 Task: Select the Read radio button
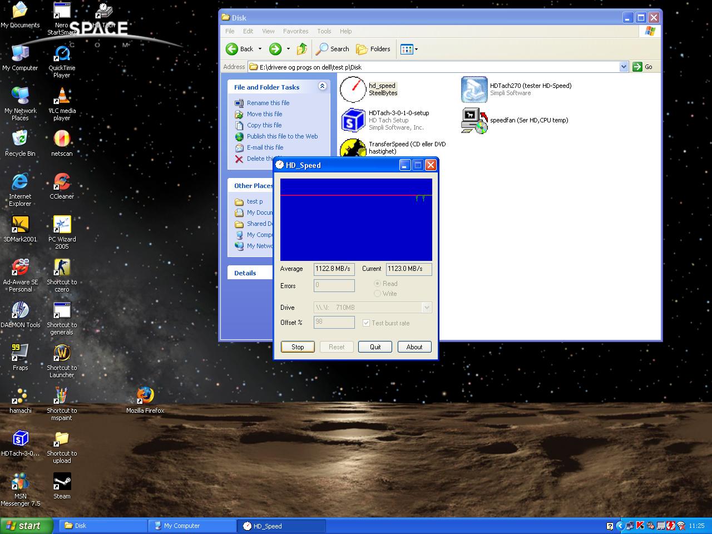[377, 284]
